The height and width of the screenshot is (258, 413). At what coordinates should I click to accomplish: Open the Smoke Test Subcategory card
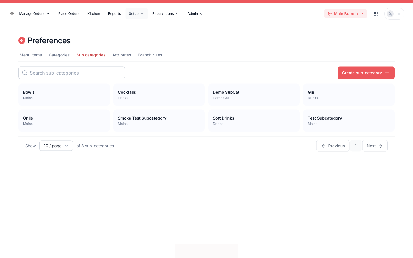[x=159, y=121]
